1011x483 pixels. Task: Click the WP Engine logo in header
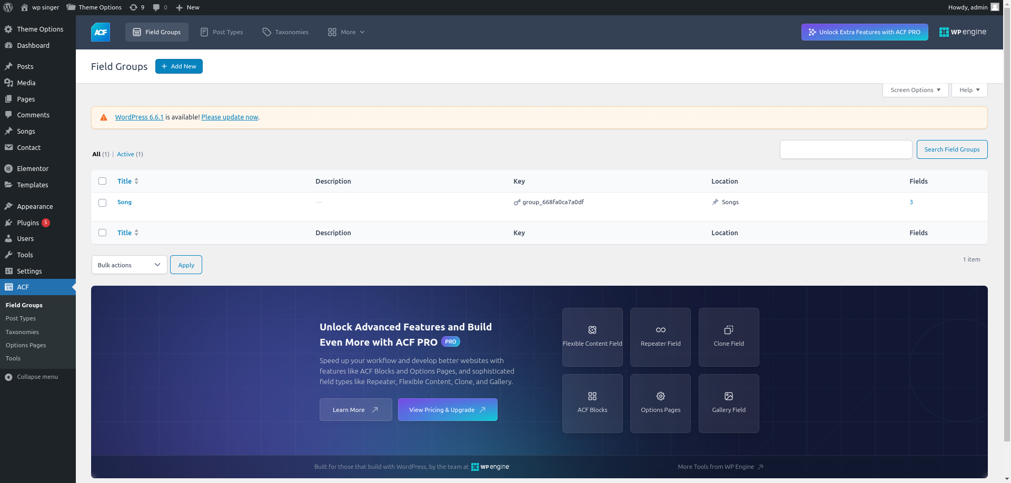[963, 32]
